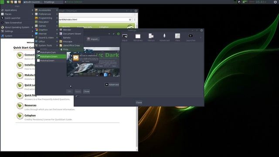Image resolution: width=279 pixels, height=157 pixels.
Task: Switch to Bodhi QuickStart taskbar item
Action: [x=32, y=2]
